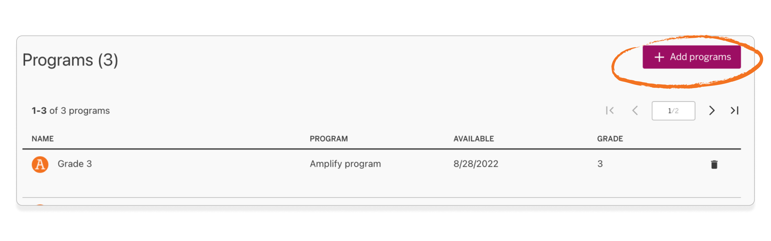
Task: Jump to the first page of programs
Action: (x=610, y=111)
